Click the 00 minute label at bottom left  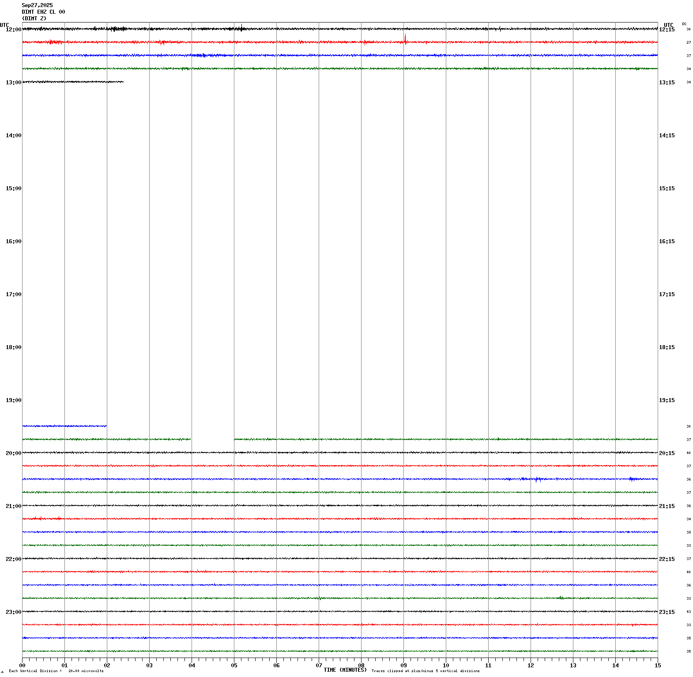tap(22, 666)
